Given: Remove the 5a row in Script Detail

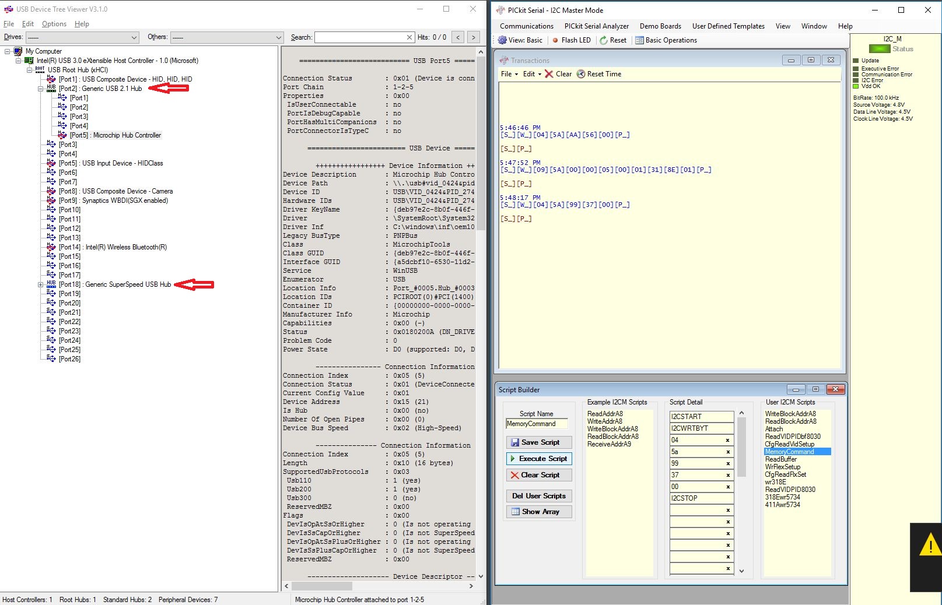Looking at the screenshot, I should point(728,452).
